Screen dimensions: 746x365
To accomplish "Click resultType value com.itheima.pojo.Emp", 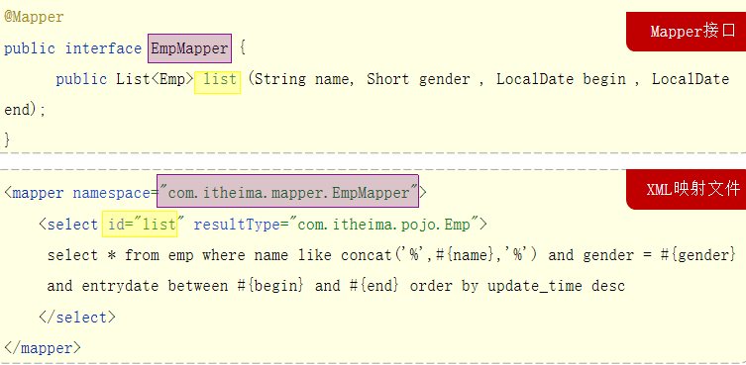I will tap(384, 225).
